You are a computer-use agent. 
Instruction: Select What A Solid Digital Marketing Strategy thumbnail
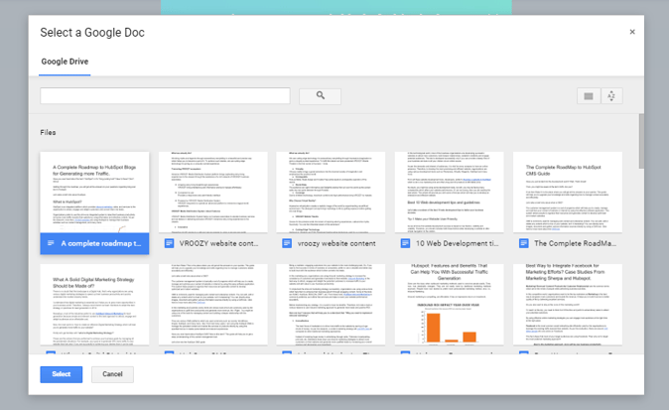point(94,305)
